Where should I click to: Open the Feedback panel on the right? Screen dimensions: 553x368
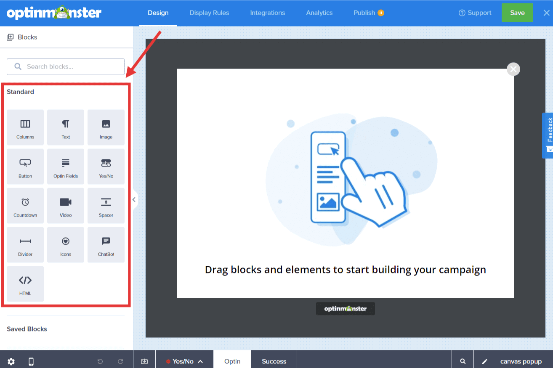pos(549,135)
